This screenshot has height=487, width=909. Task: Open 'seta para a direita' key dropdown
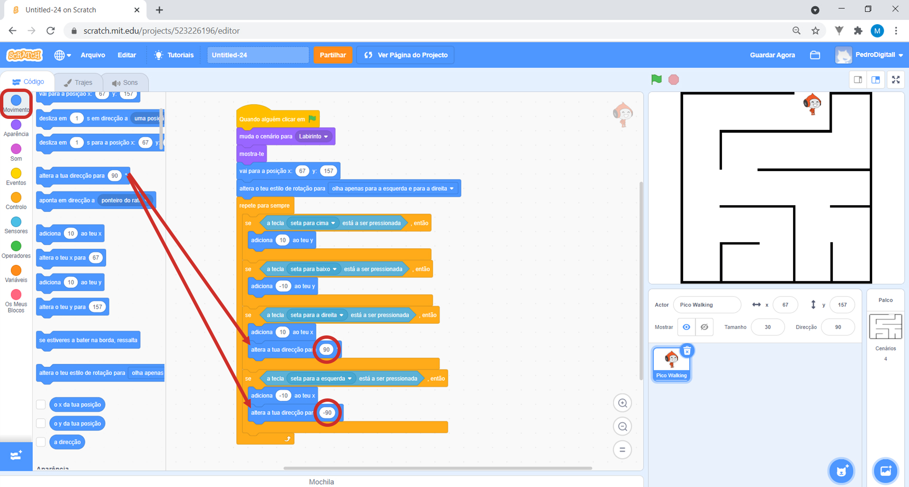[317, 315]
